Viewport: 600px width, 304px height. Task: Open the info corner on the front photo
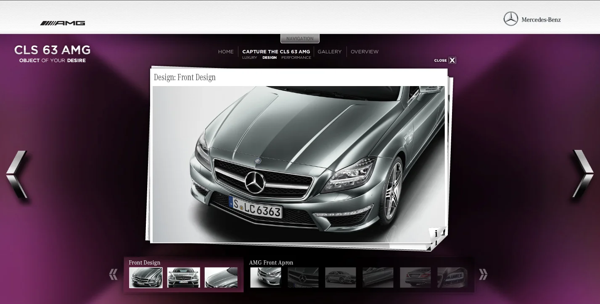coord(436,233)
